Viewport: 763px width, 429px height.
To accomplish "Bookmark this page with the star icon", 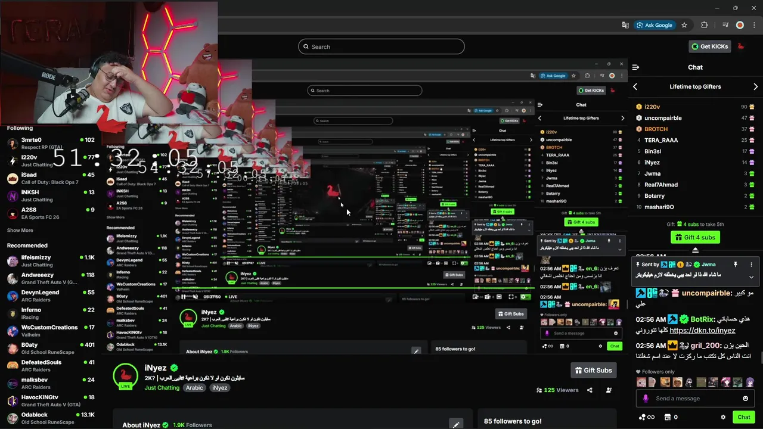I will pos(684,25).
